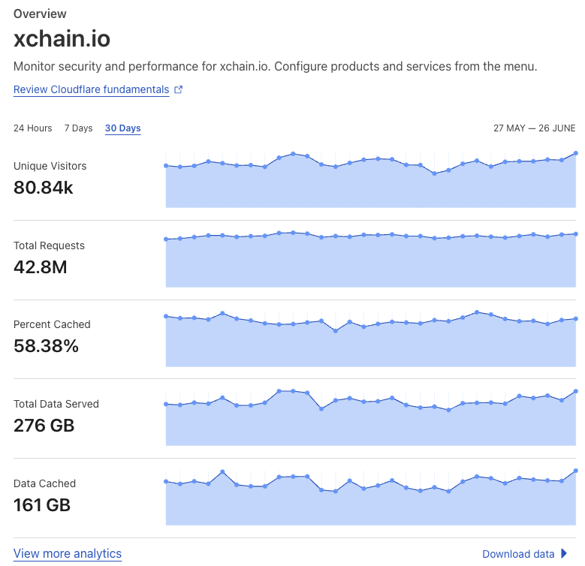Screen dimensions: 585x566
Task: Click the last data point on Total Requests chart
Action: 576,234
